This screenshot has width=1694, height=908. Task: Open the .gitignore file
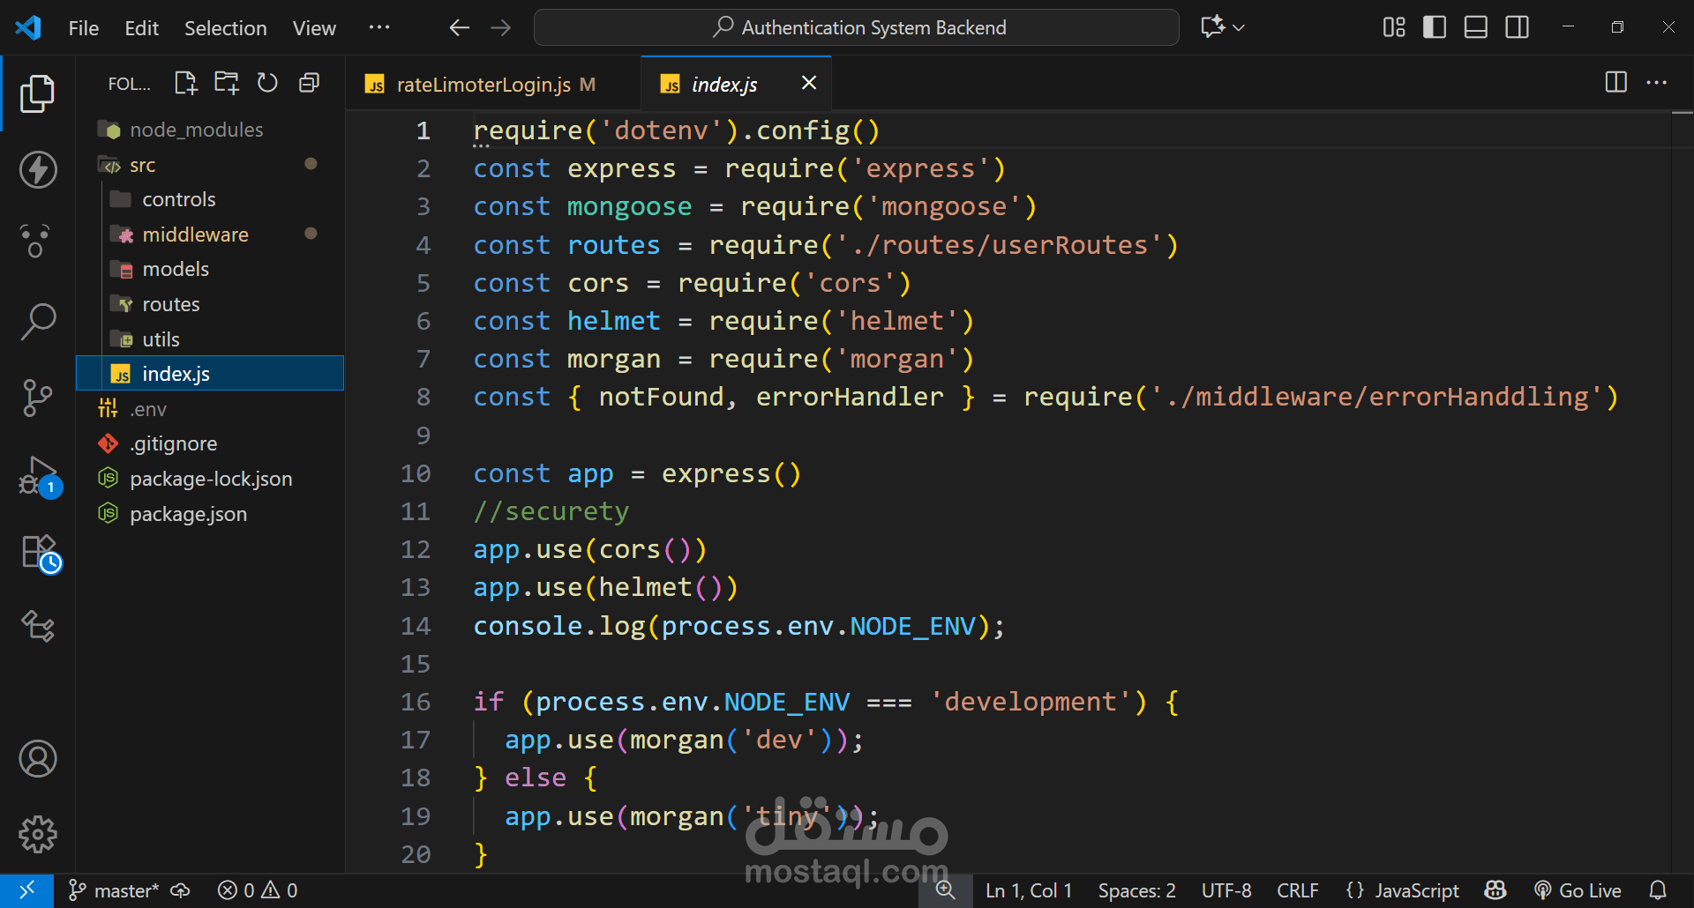click(210, 443)
